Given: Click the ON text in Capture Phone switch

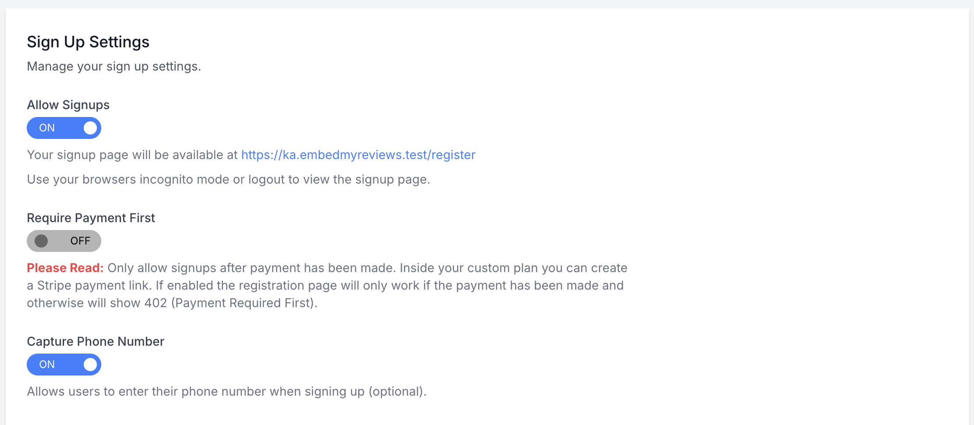Looking at the screenshot, I should tap(47, 365).
